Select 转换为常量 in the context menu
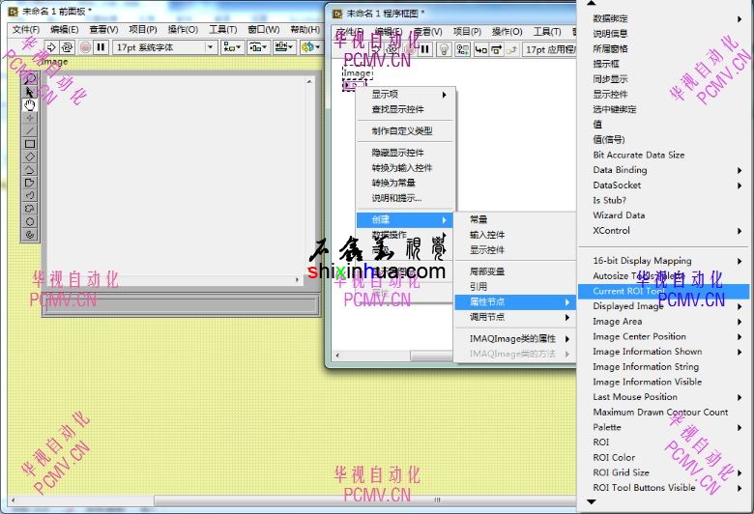This screenshot has height=514, width=754. click(393, 183)
